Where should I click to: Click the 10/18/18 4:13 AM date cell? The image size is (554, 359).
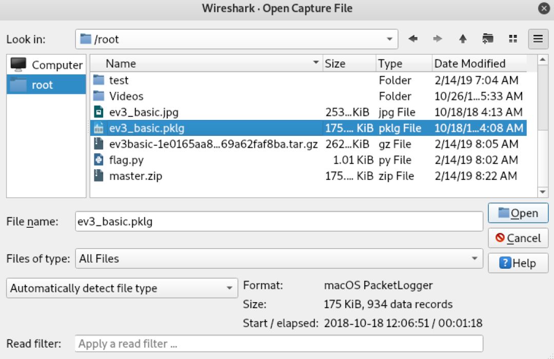click(479, 112)
